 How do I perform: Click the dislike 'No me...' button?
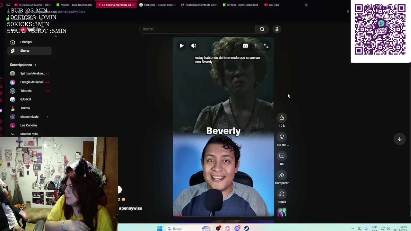282,137
